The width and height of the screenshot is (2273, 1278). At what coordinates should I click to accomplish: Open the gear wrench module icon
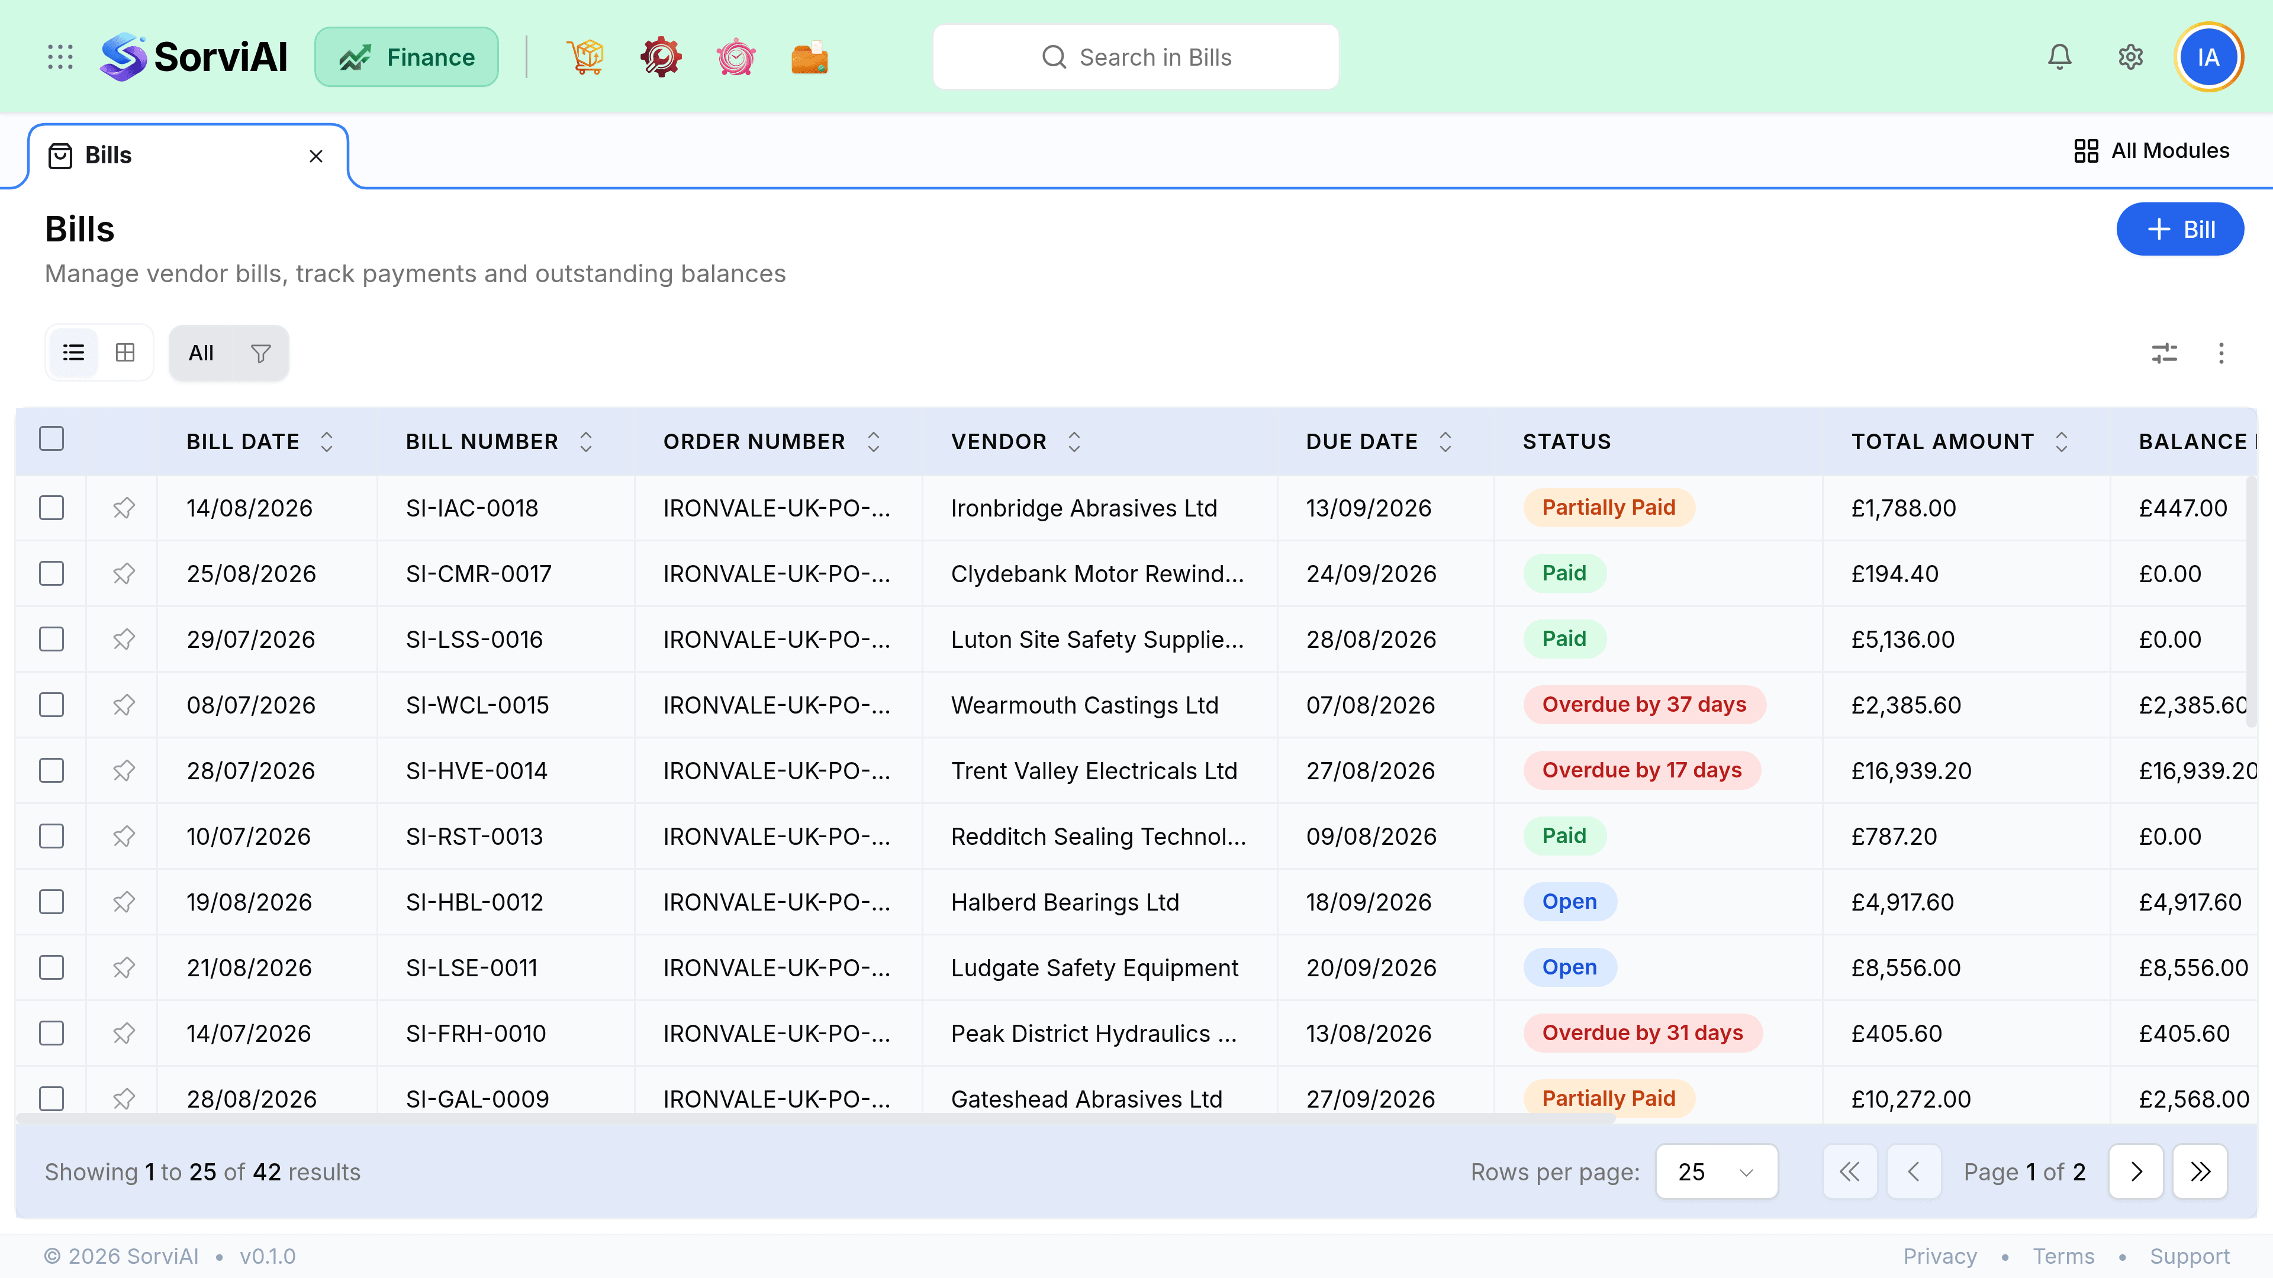tap(660, 57)
